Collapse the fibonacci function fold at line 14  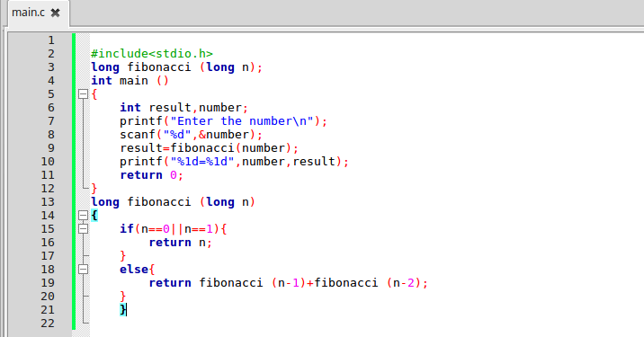click(83, 215)
